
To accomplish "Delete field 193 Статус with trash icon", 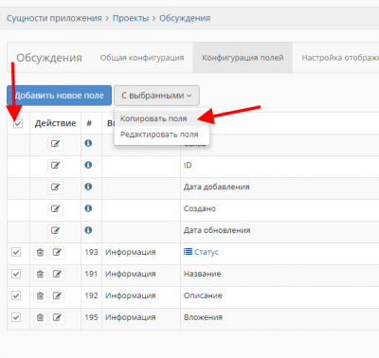I will coord(40,252).
